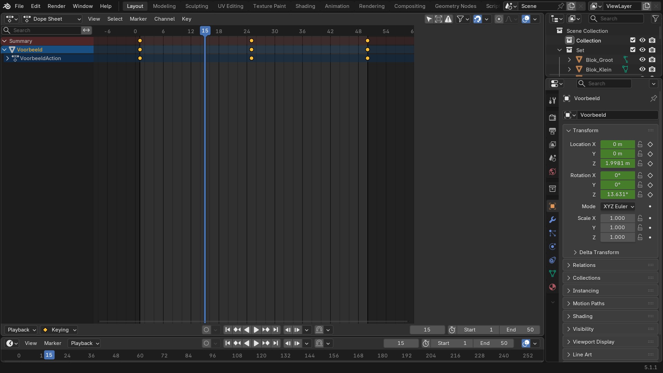Click the Location Z value field

[x=617, y=163]
